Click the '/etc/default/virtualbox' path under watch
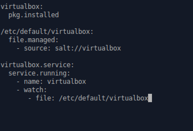Screen dimensions: 193x131 [103, 98]
